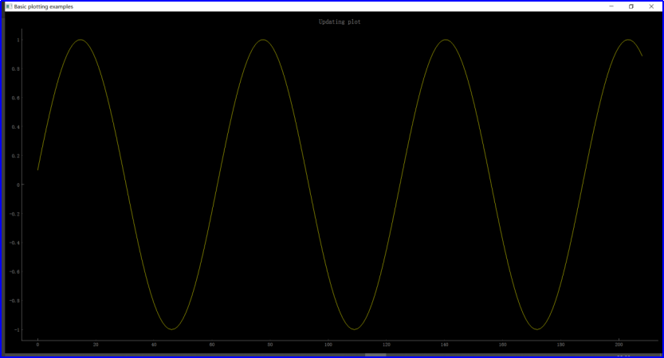Close the Basic plotting examples window

[651, 6]
